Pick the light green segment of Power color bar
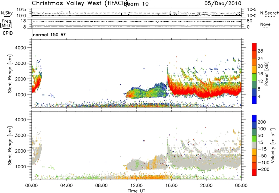279x193 pixels. click(254, 77)
